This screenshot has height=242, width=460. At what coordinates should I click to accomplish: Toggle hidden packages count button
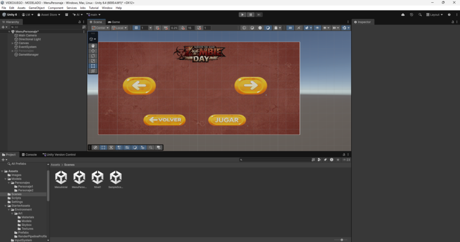(x=346, y=160)
